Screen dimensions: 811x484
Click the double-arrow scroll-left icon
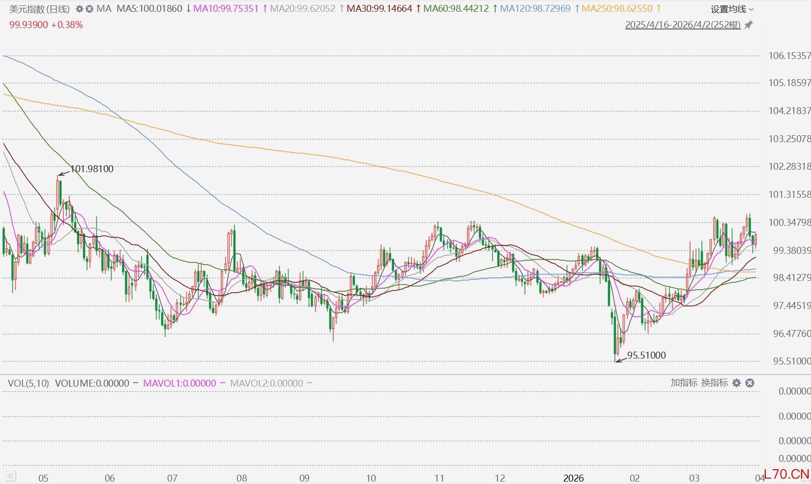pos(10,476)
